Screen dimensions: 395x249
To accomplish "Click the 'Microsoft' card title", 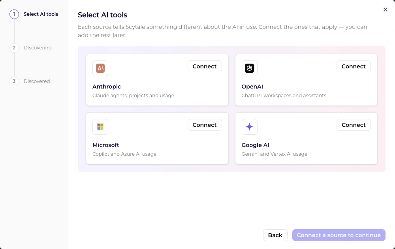I will (x=105, y=145).
